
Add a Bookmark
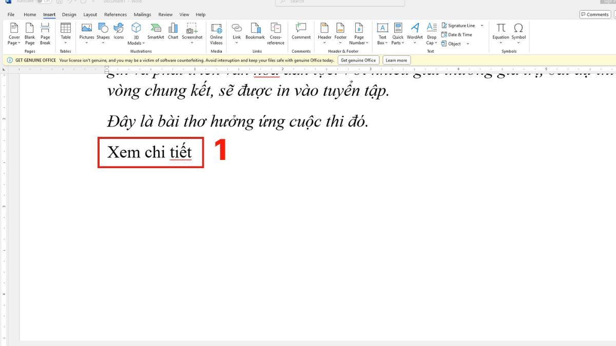[255, 31]
